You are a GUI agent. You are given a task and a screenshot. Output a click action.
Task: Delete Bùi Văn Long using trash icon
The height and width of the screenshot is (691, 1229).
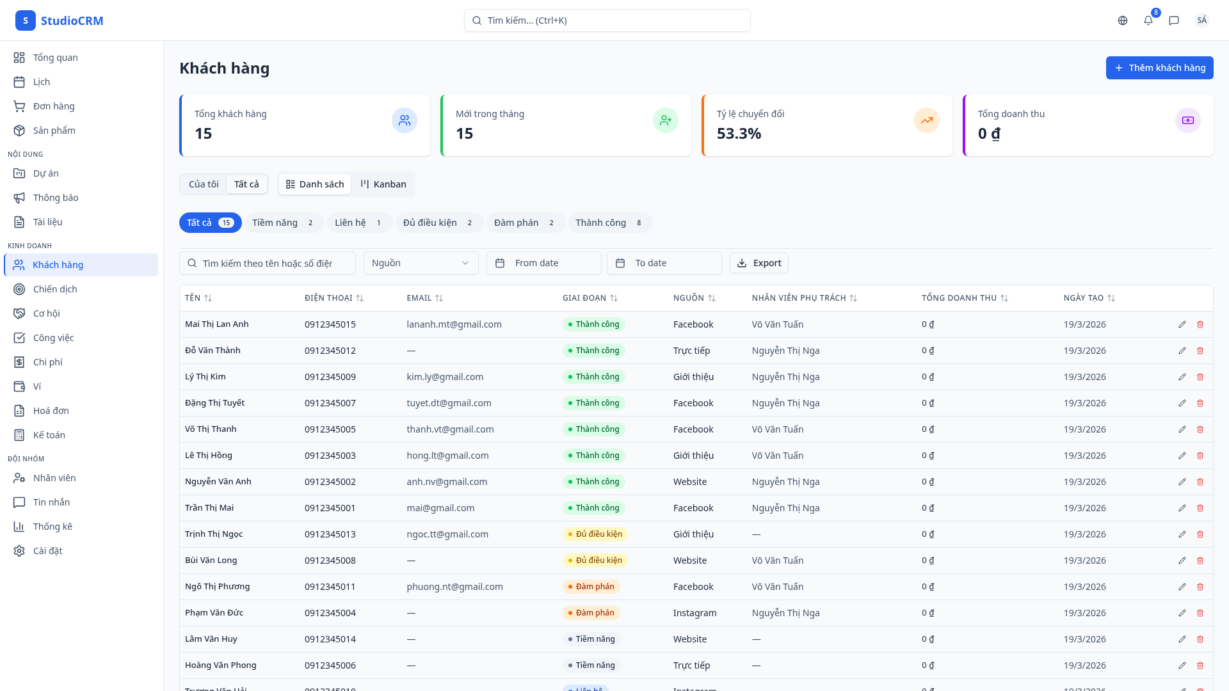(x=1200, y=560)
